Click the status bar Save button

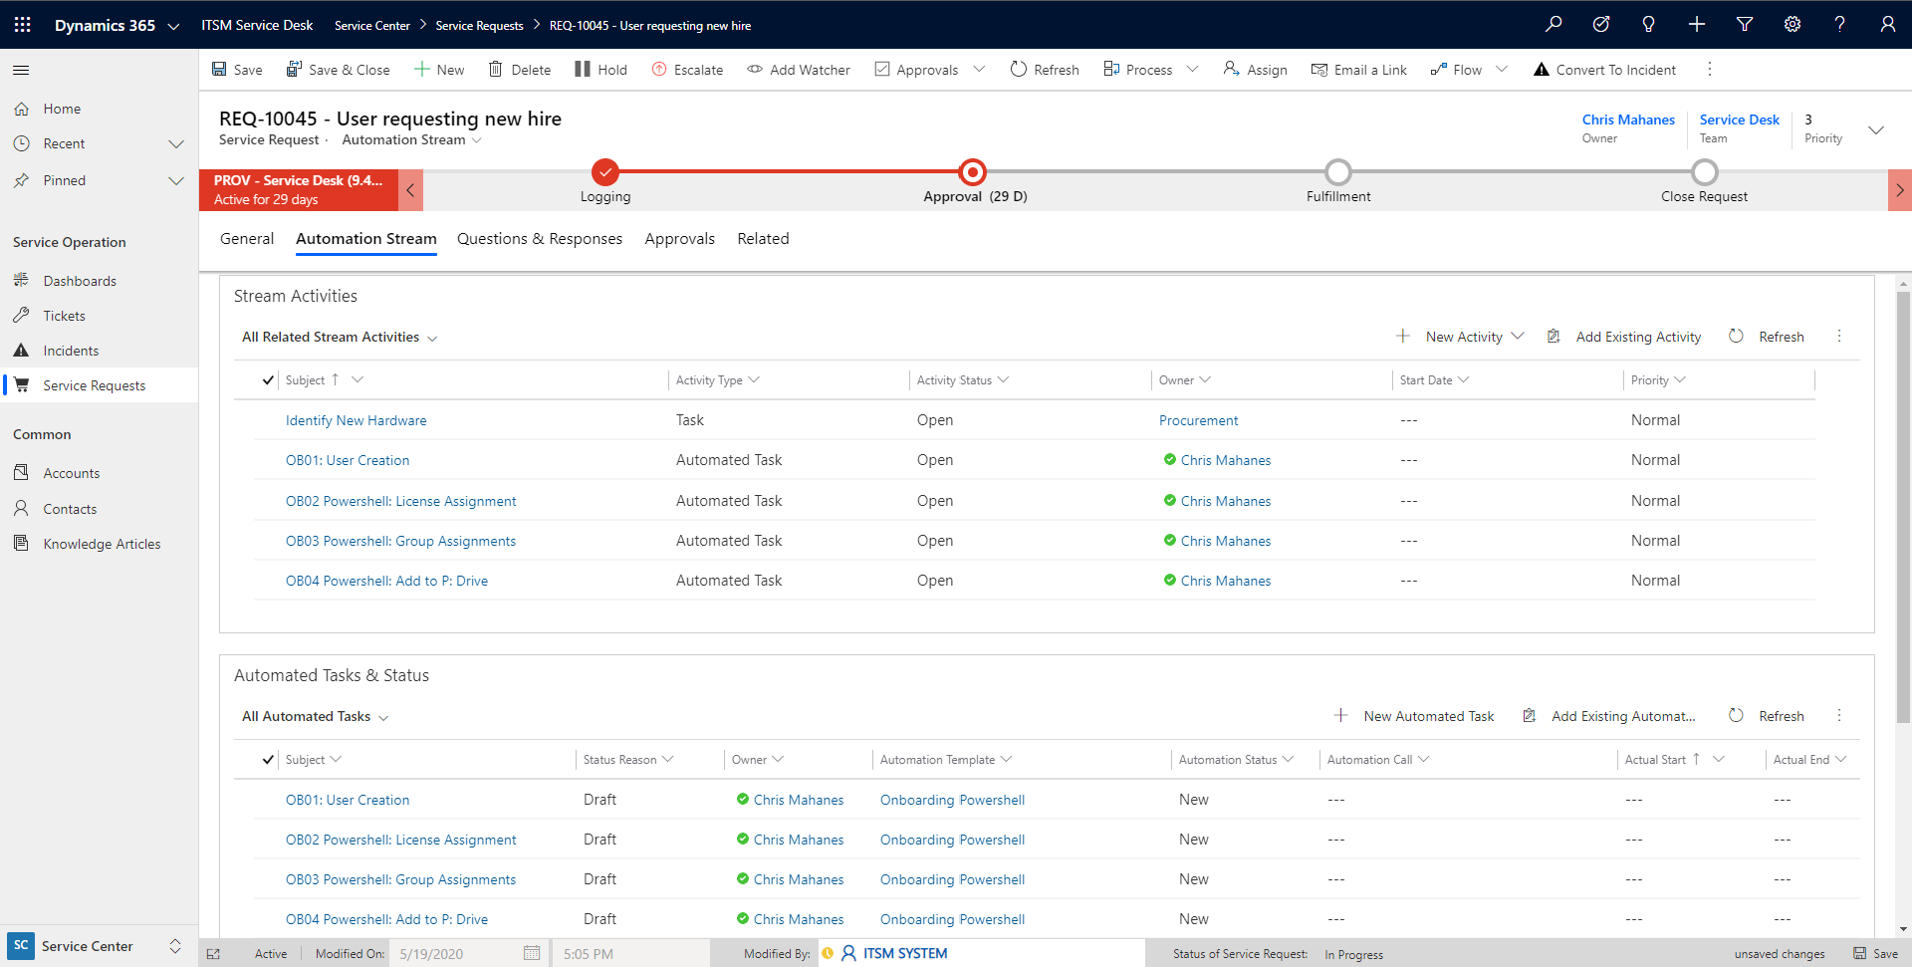click(x=1875, y=954)
